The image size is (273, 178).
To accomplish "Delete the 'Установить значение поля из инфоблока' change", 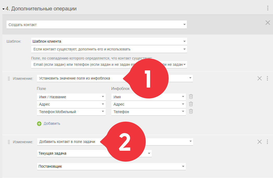I will 259,78.
